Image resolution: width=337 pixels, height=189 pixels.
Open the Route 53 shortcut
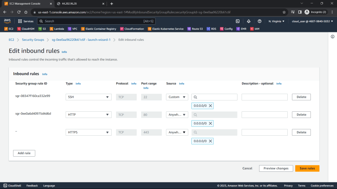point(195,29)
